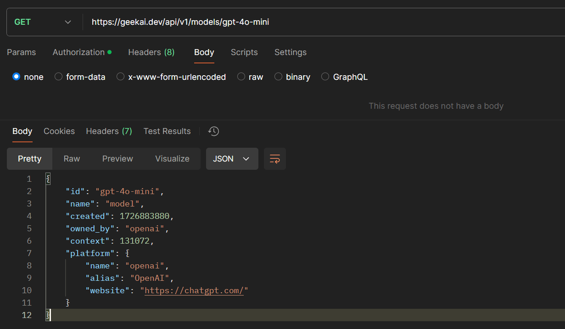Choose x-www-form-urlencoded body type
Image resolution: width=565 pixels, height=329 pixels.
pyautogui.click(x=120, y=77)
